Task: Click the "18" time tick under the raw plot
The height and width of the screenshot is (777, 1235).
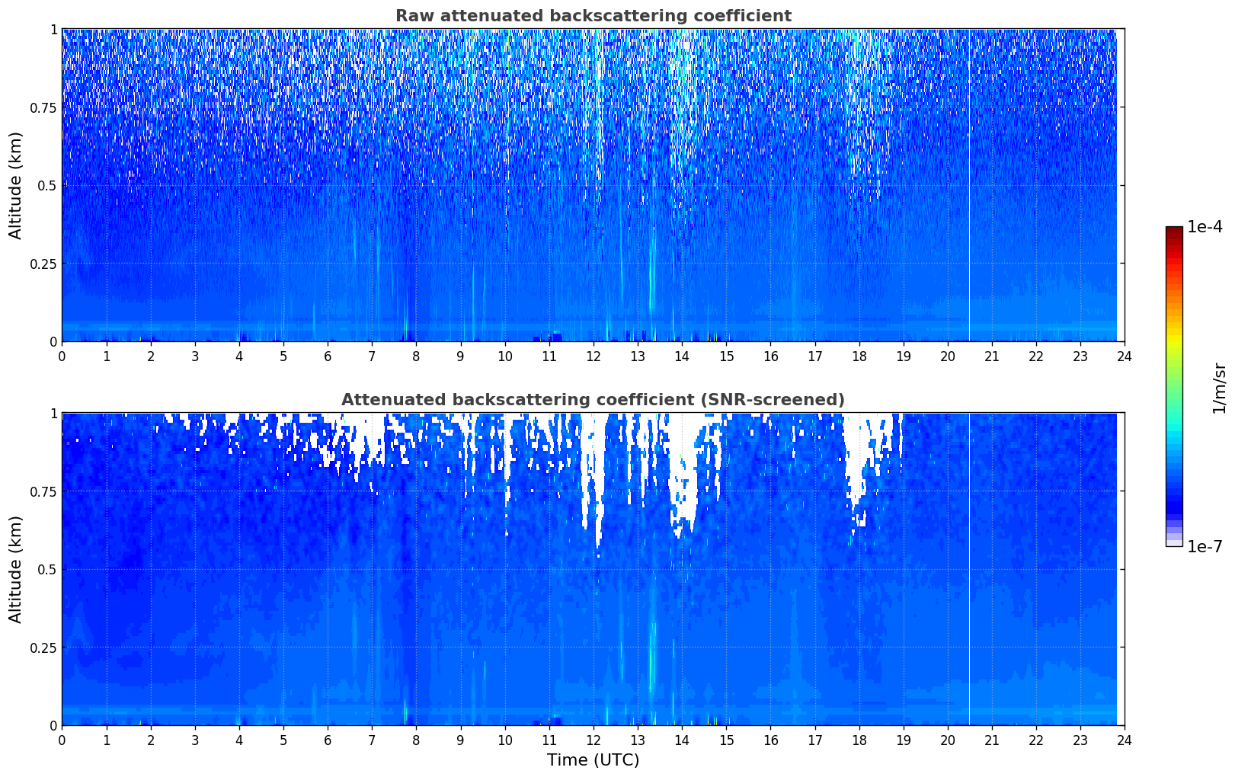Action: click(859, 356)
